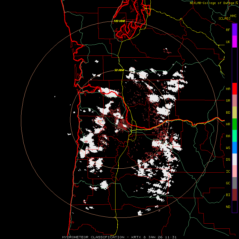239x239 pixels.
Task: Click the light green RA swatch
Action: pos(234,136)
